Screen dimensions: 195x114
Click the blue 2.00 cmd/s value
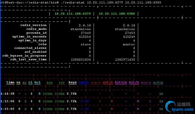[x=85, y=101]
